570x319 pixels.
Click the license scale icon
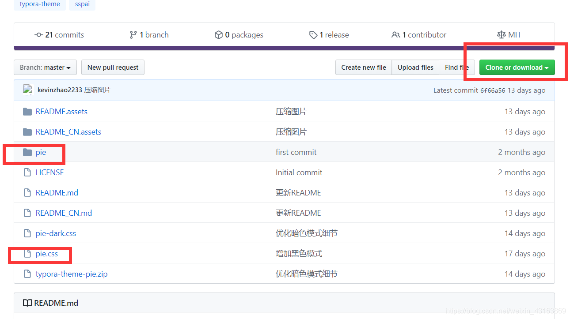[501, 35]
